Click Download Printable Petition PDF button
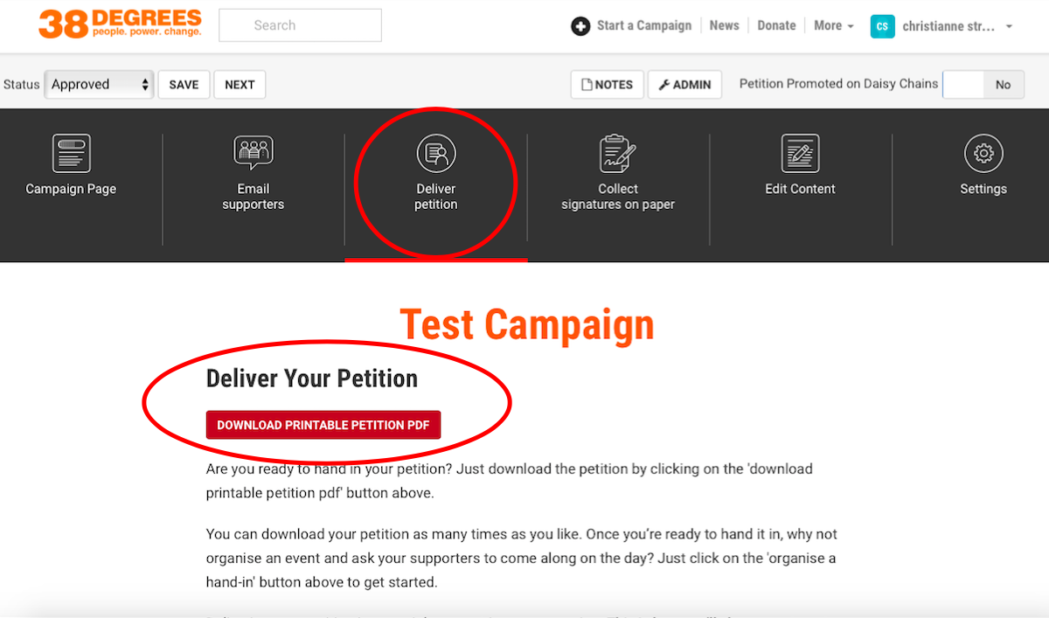 pos(323,426)
